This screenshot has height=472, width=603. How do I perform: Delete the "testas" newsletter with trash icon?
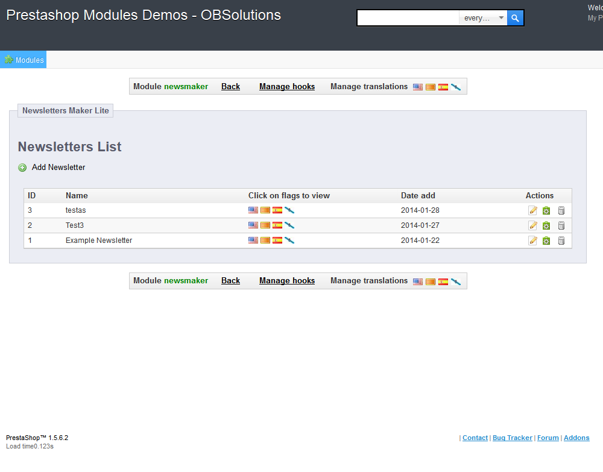[561, 210]
